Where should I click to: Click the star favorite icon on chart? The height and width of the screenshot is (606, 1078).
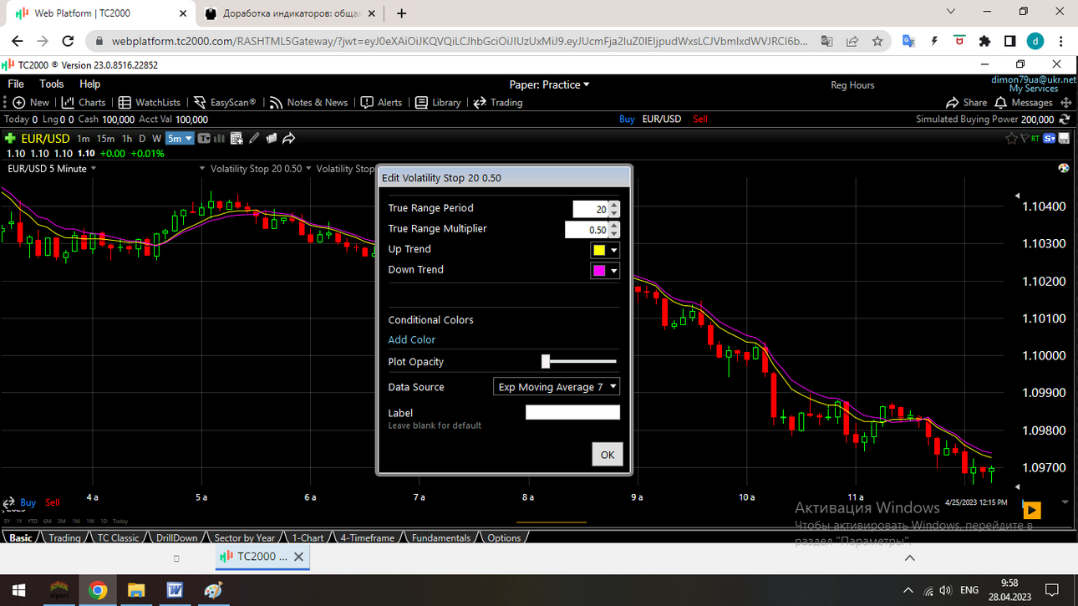point(1012,138)
